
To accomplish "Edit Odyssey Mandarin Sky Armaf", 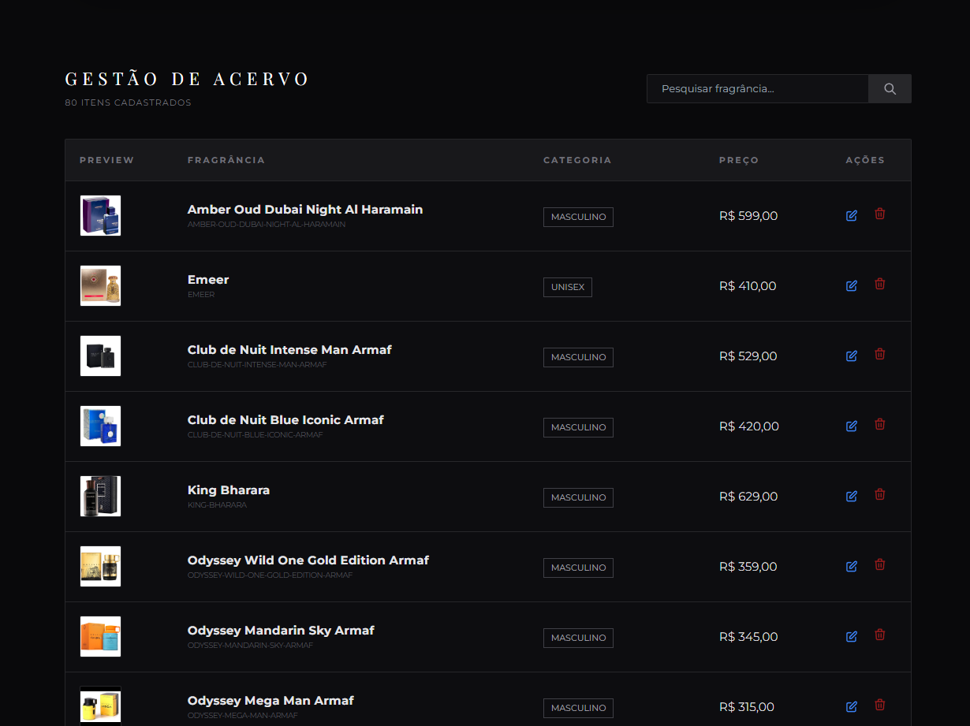I will tap(852, 636).
